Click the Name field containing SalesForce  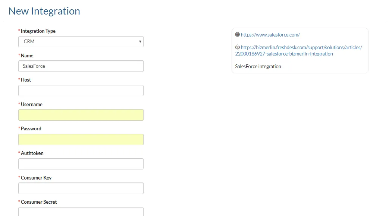[x=81, y=66]
